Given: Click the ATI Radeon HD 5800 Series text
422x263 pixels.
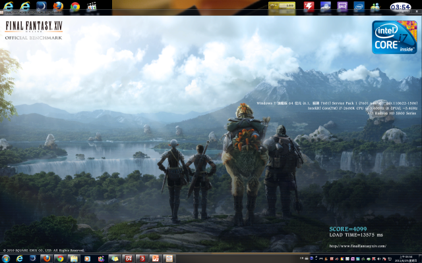Looking at the screenshot, I should pyautogui.click(x=392, y=113).
